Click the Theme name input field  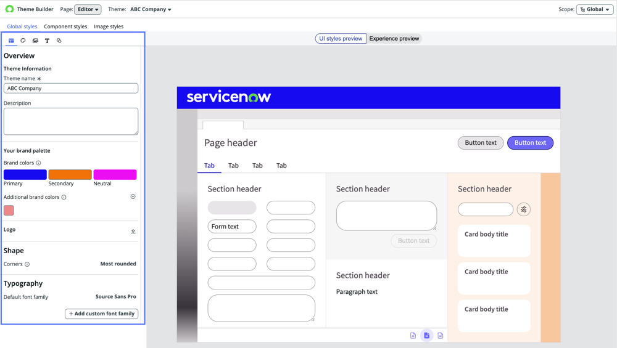click(x=71, y=88)
